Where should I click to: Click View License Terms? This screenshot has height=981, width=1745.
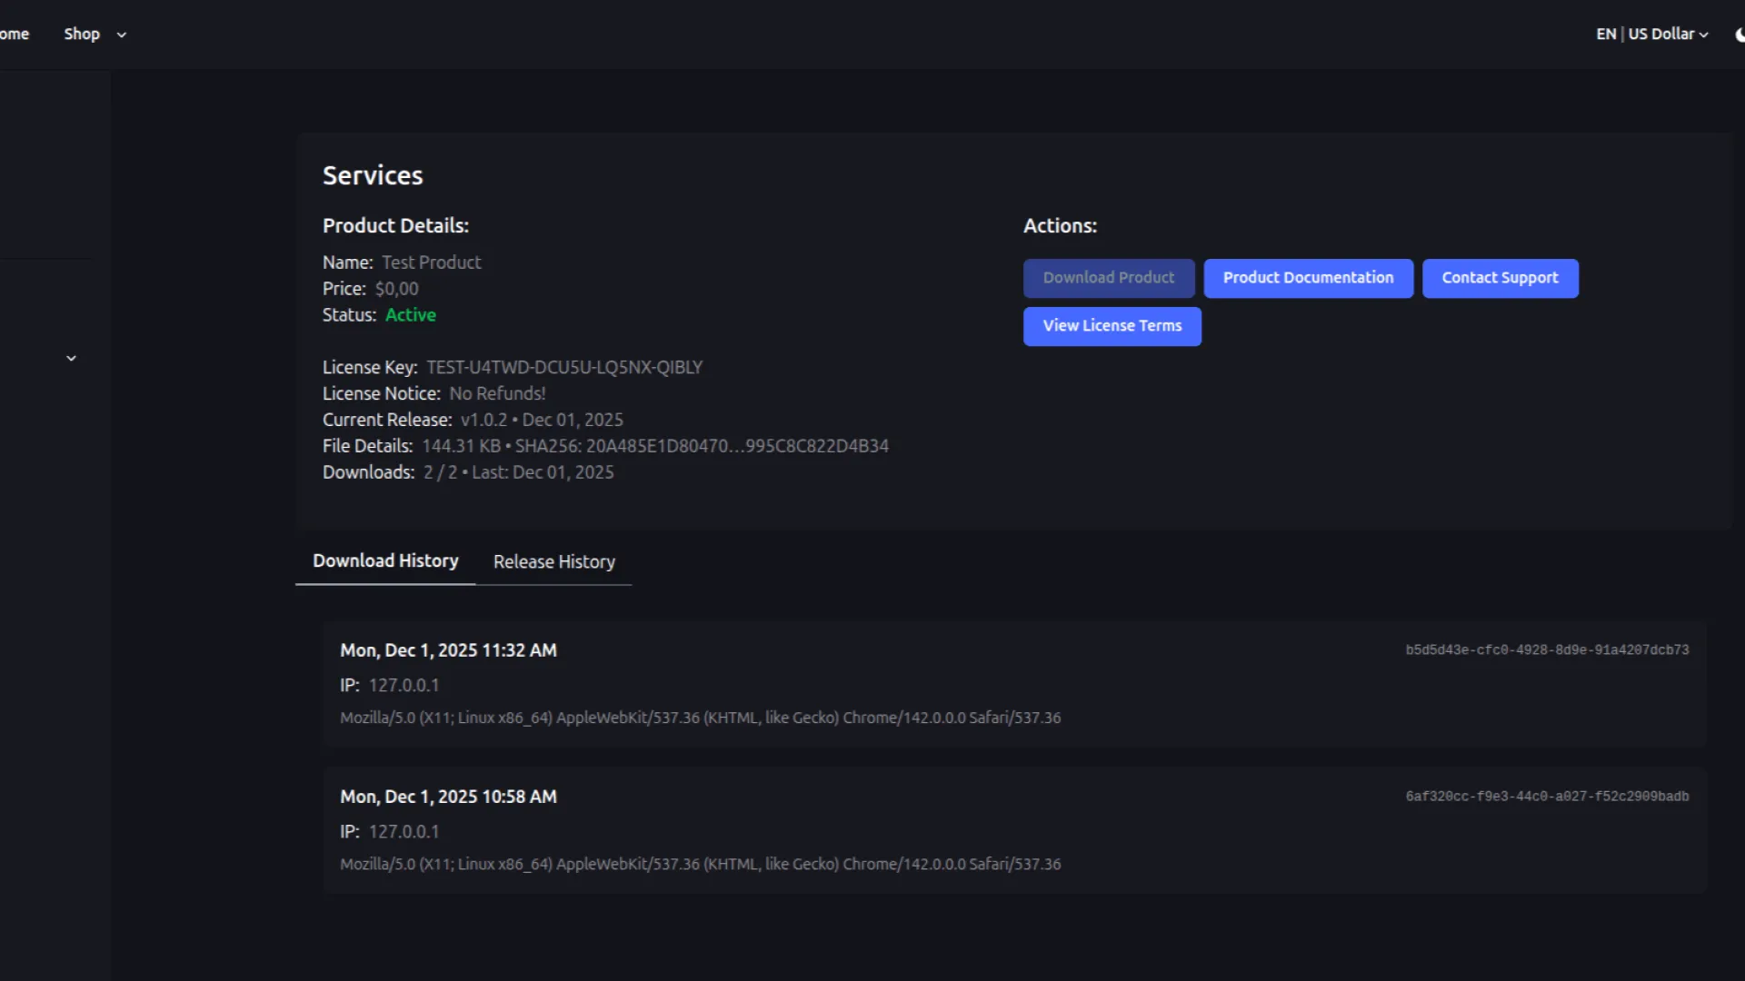pyautogui.click(x=1112, y=326)
